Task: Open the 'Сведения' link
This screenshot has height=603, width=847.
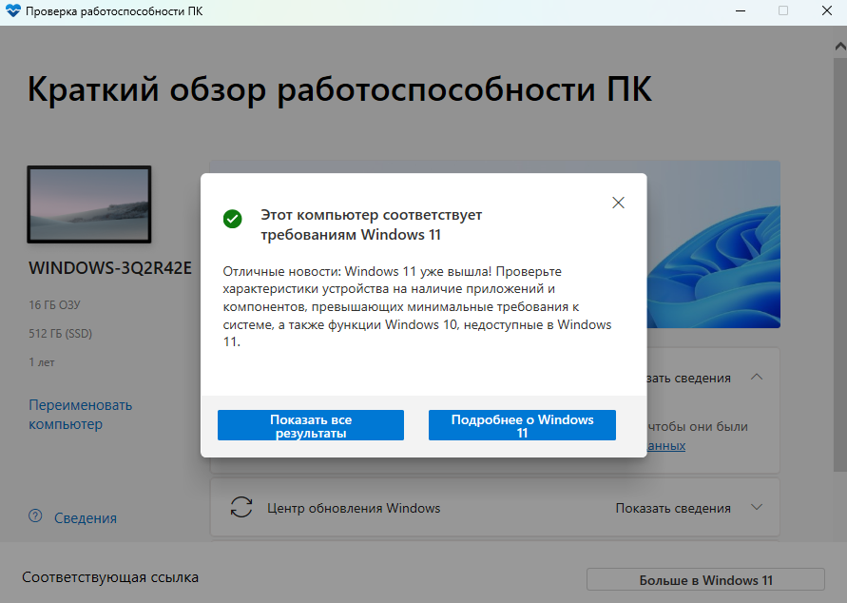Action: 86,518
